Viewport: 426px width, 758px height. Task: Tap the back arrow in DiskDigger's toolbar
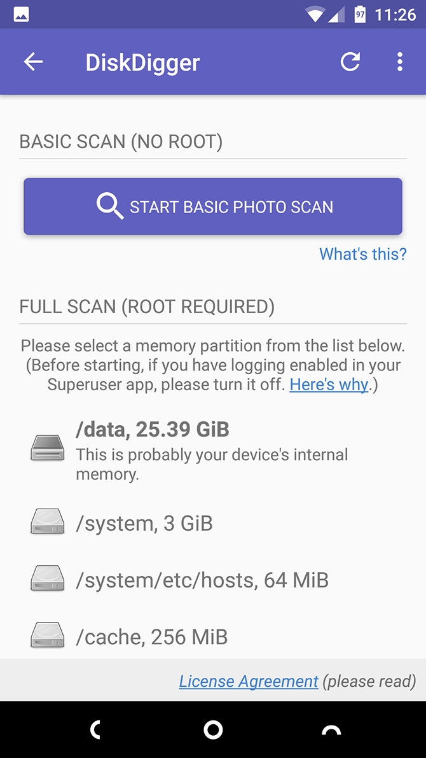coord(33,61)
